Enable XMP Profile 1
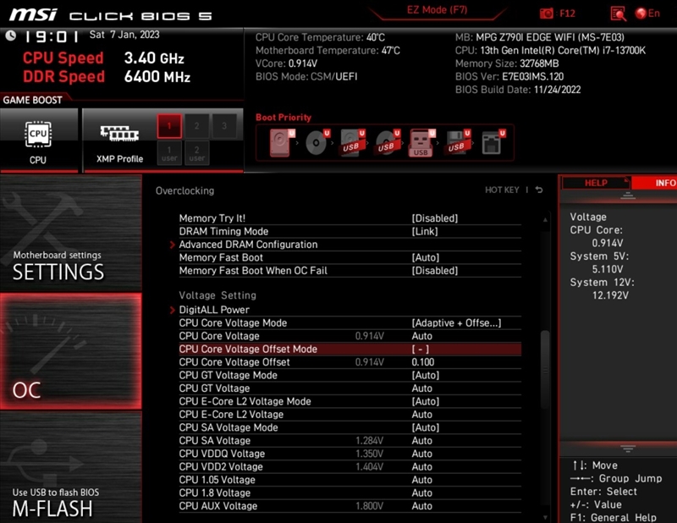 tap(169, 126)
